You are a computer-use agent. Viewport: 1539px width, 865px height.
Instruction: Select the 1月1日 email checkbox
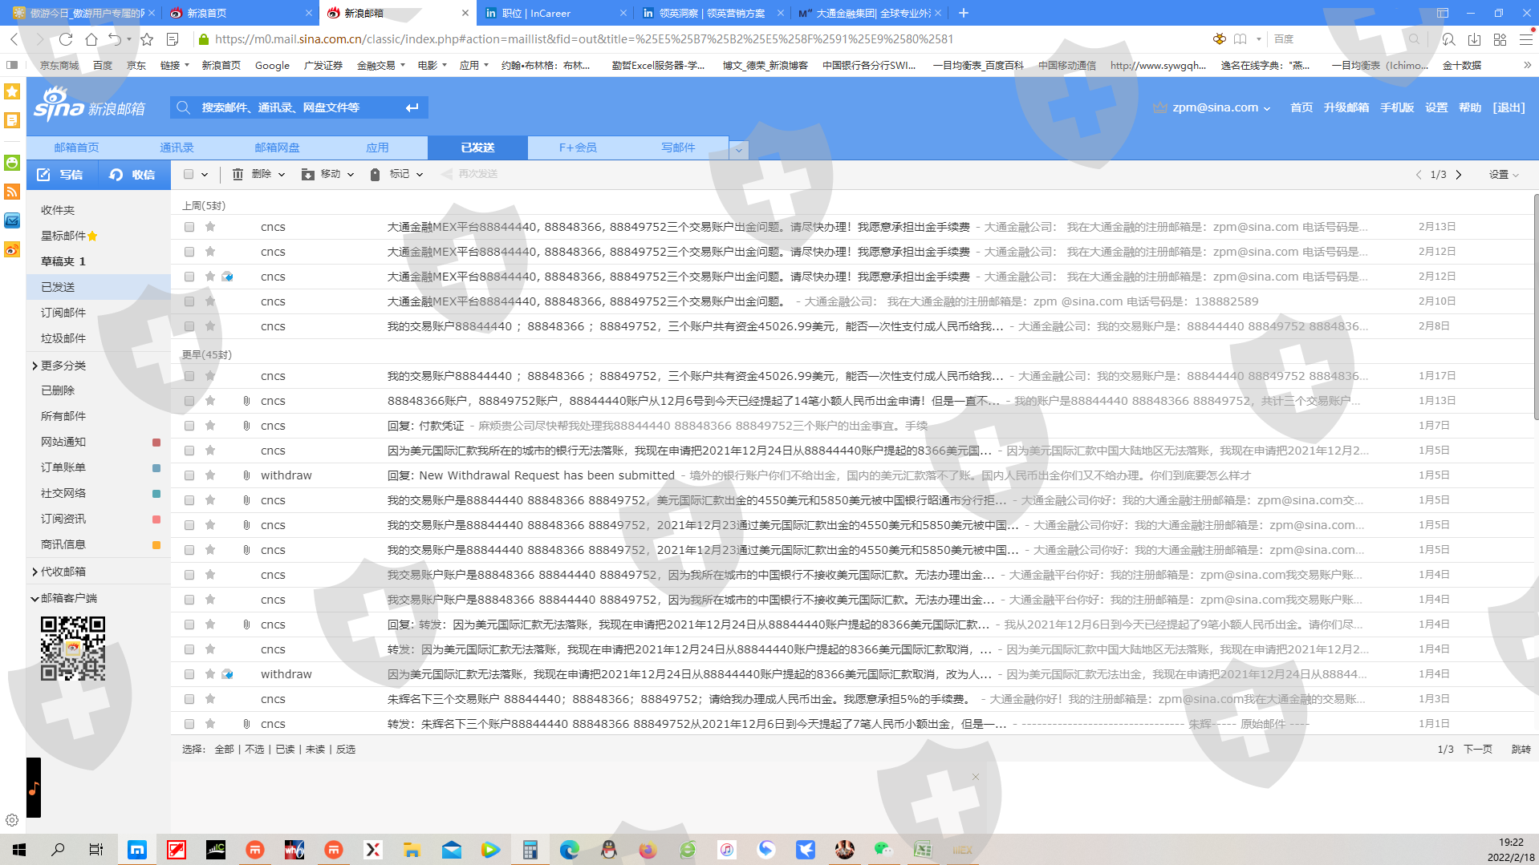pos(189,724)
